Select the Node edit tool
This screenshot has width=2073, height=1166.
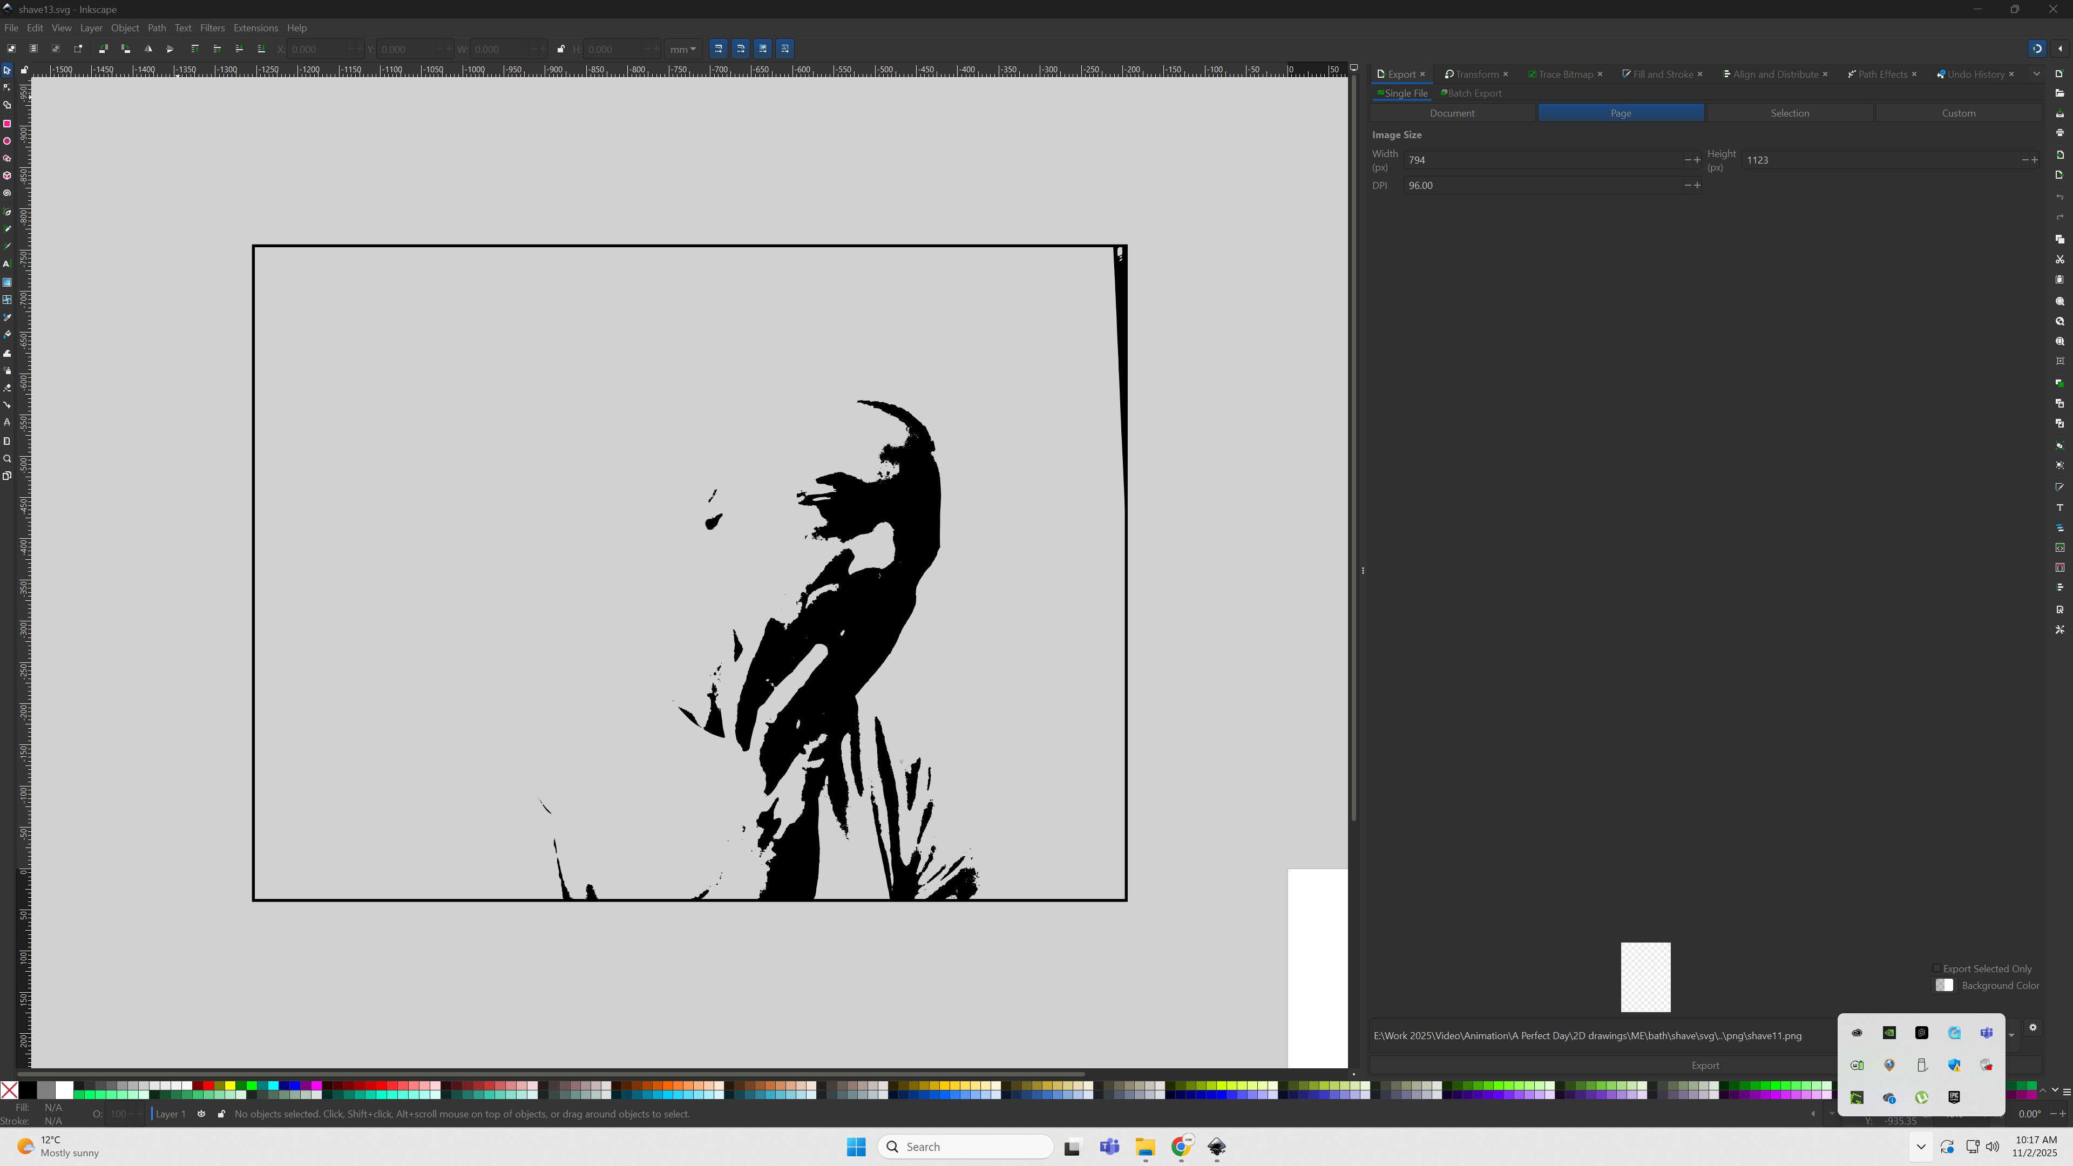click(x=7, y=87)
